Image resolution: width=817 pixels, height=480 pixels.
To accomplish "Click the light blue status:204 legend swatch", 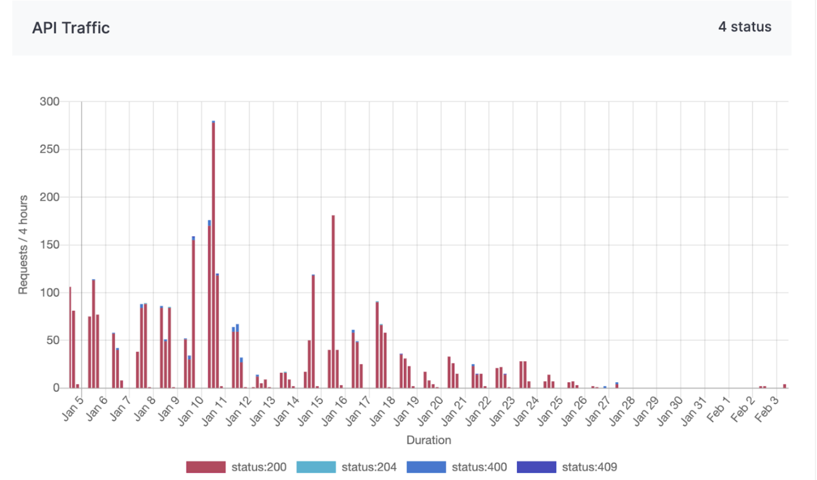I will [x=316, y=467].
